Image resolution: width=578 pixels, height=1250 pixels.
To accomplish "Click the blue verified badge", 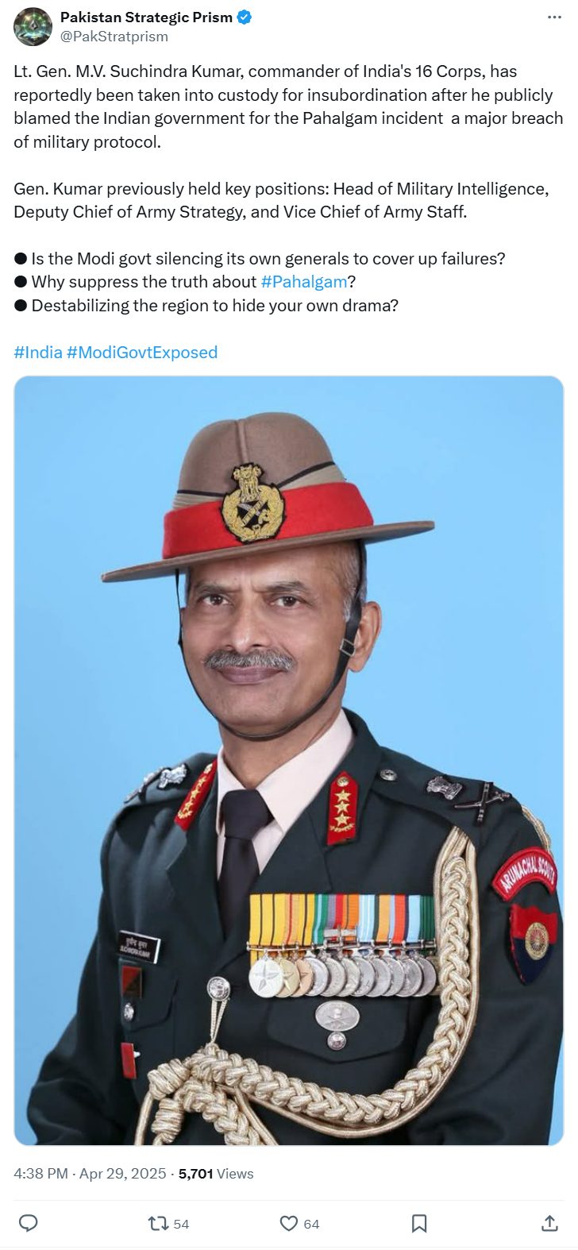I will (x=244, y=17).
